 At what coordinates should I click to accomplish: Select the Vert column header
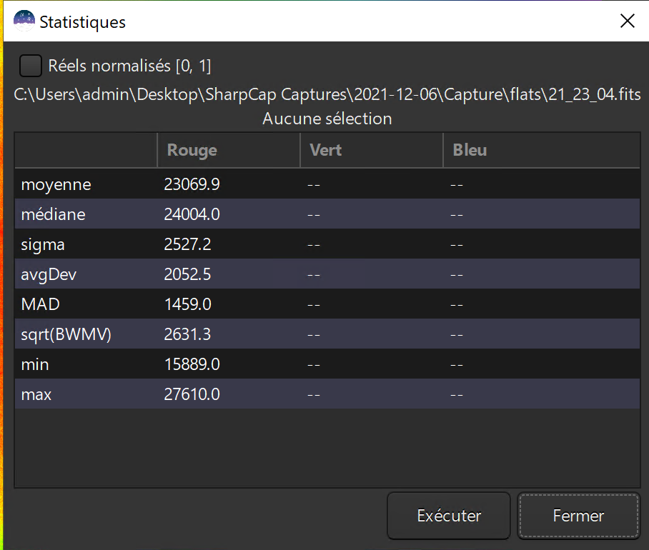(x=371, y=150)
